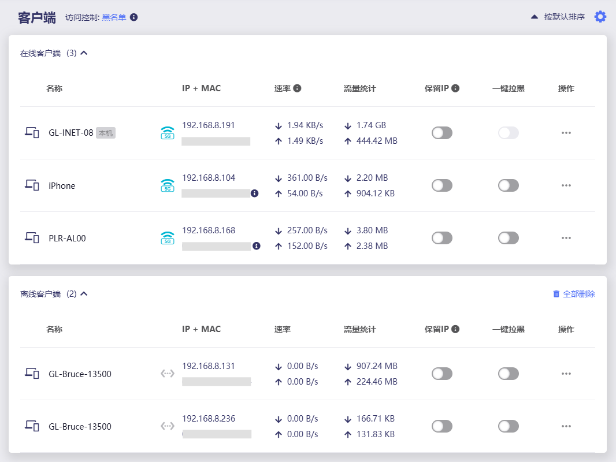
Task: Toggle 一键拉黑 for iPhone
Action: coord(509,185)
